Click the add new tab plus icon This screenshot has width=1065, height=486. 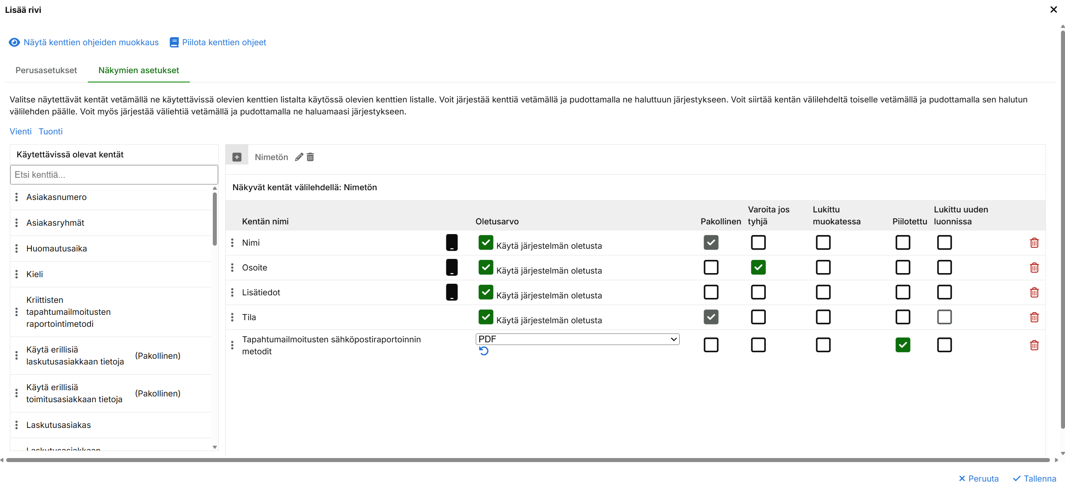tap(237, 157)
